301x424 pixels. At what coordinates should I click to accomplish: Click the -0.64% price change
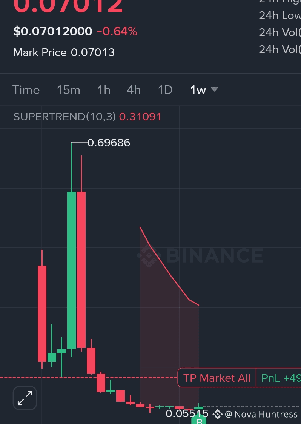[117, 31]
